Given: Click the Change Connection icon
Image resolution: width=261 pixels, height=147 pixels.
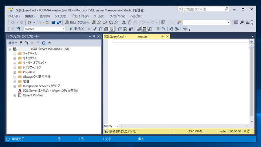Looking at the screenshot, I should tap(18, 29).
